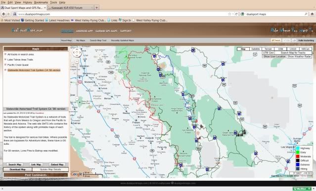This screenshot has height=191, width=316.
Task: Enable the UTM Grid overlay
Action: pos(268,53)
